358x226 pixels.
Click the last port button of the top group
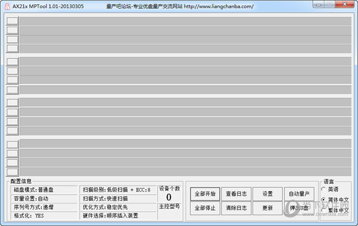pos(13,48)
